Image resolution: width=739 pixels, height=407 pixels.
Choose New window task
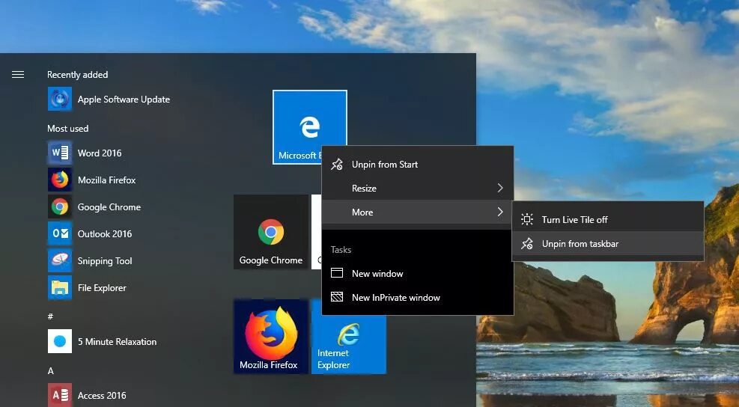pos(418,273)
